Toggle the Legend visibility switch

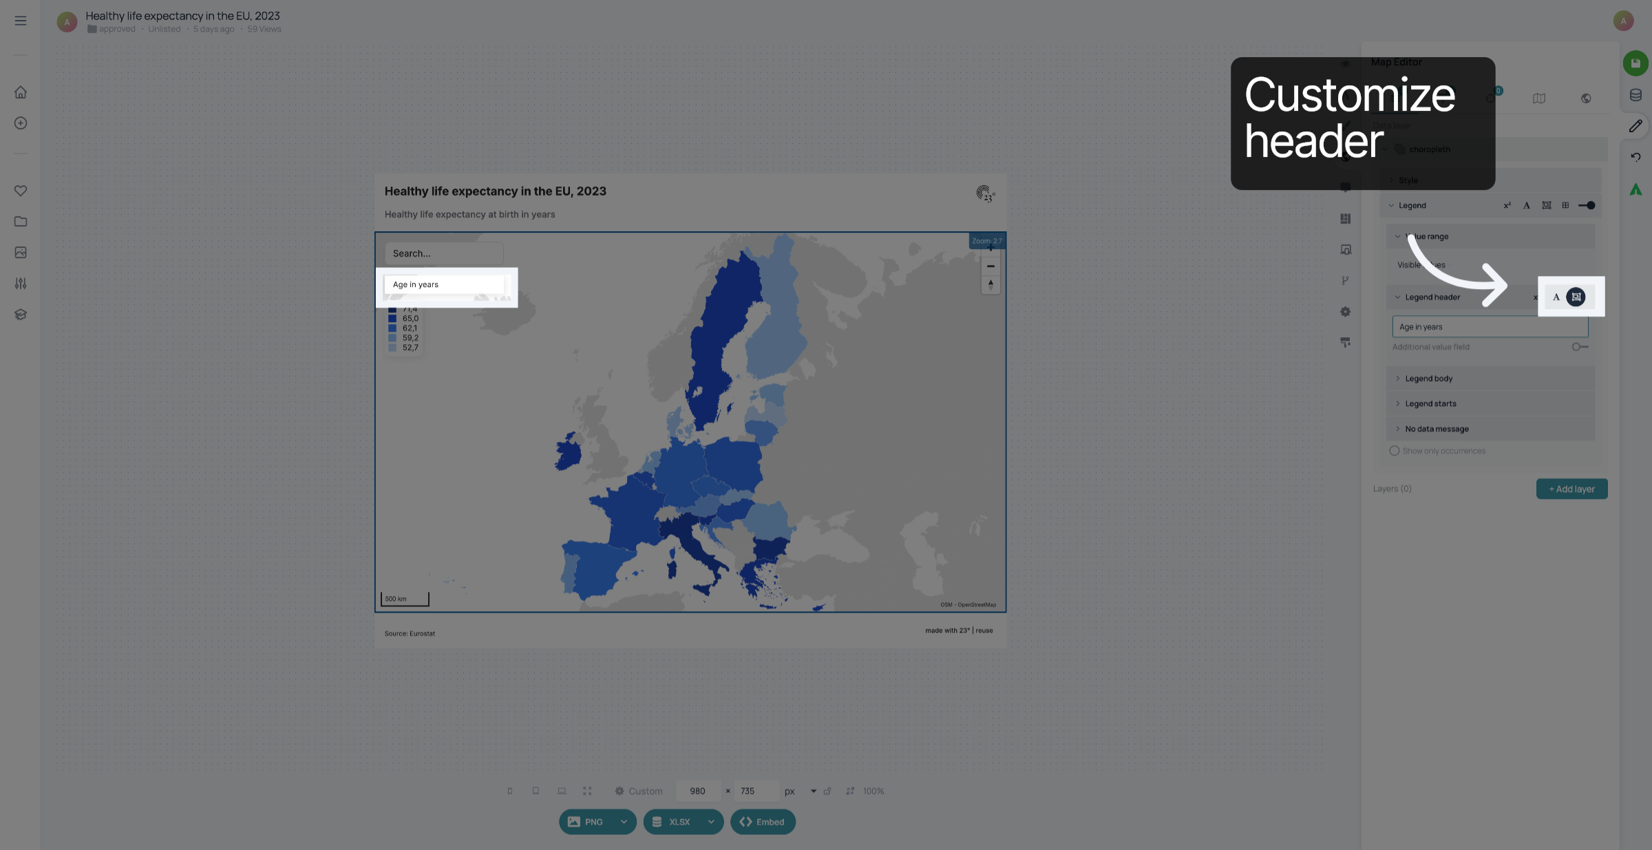(x=1587, y=205)
